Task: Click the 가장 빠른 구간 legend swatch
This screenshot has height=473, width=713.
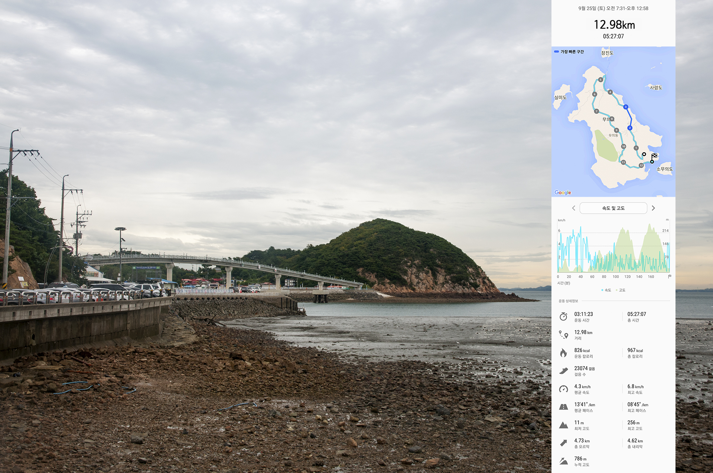Action: [x=556, y=52]
